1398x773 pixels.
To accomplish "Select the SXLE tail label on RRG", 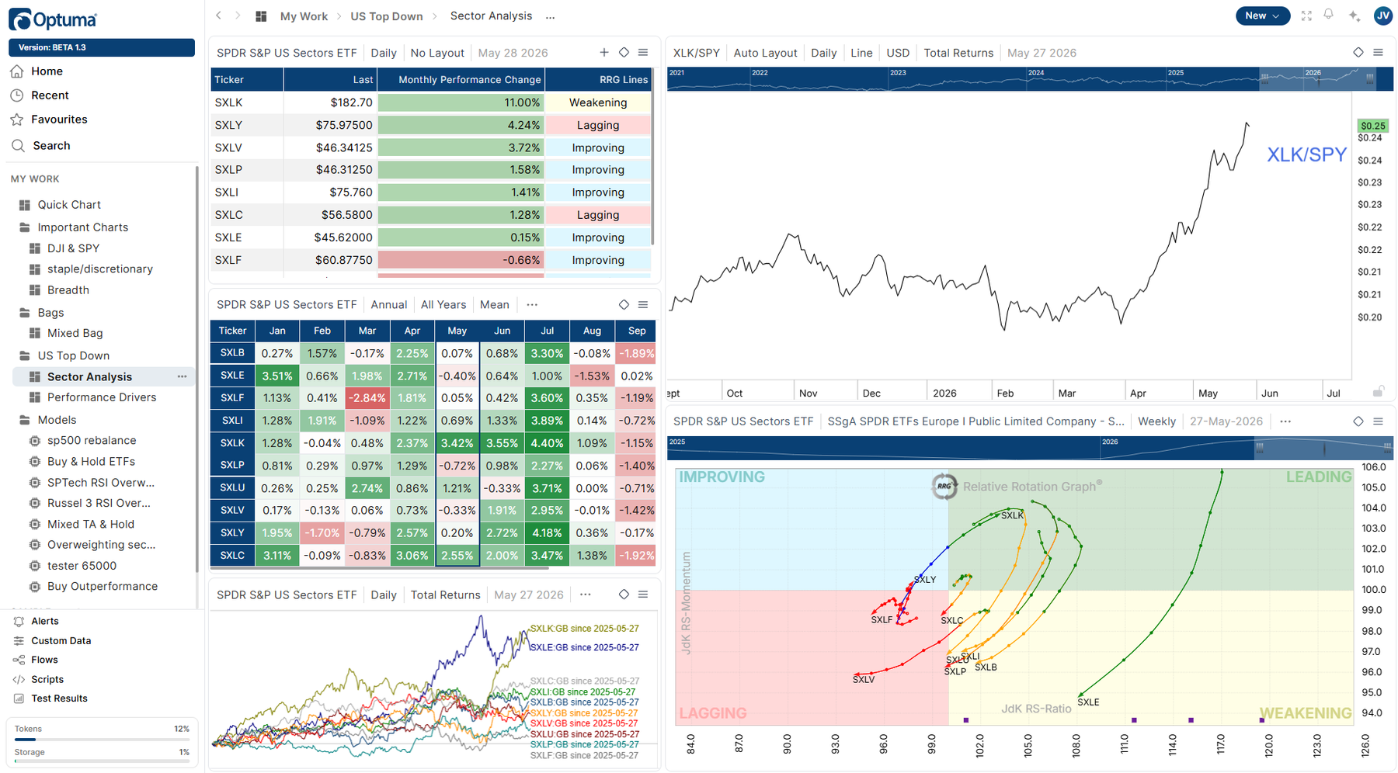I will (1088, 702).
